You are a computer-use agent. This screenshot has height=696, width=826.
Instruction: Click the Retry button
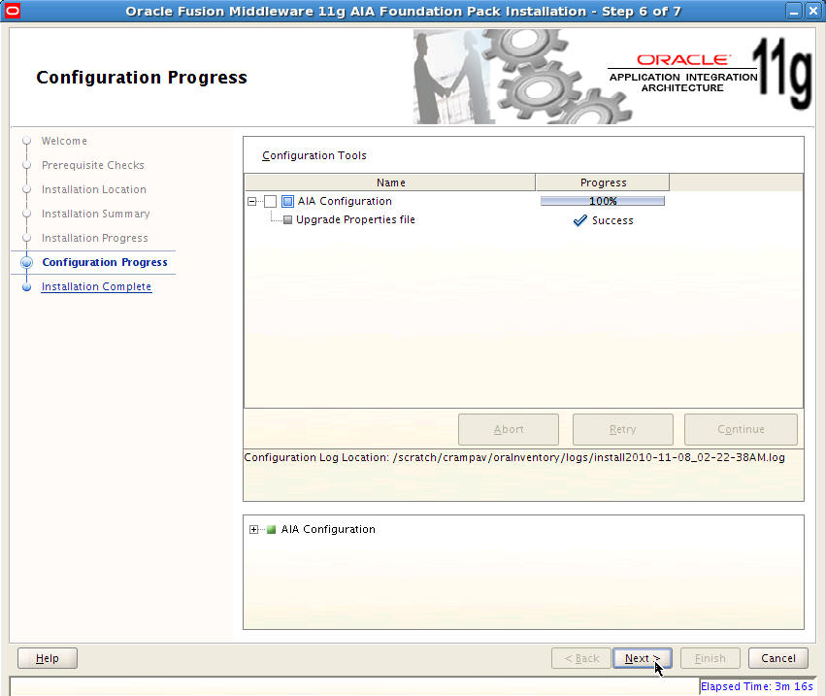coord(623,429)
